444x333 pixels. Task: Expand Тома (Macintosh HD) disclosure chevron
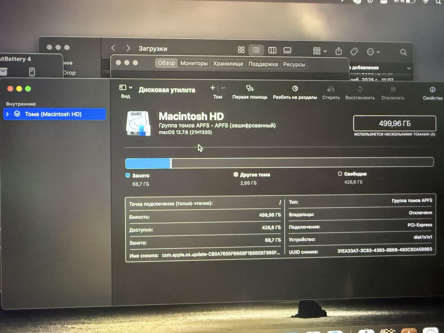point(7,114)
